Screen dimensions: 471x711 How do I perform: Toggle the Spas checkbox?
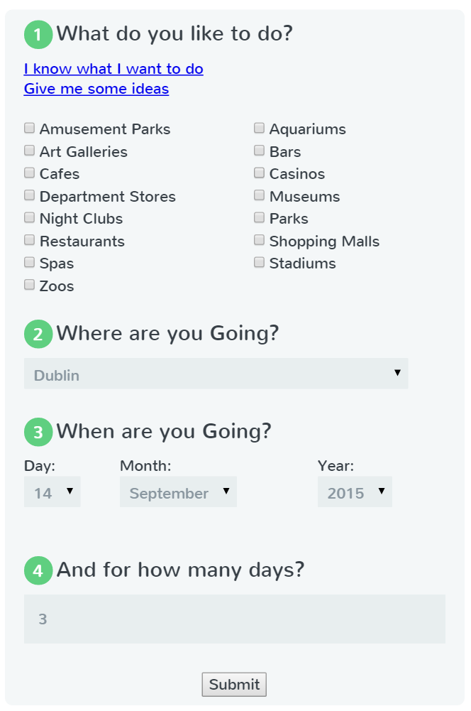(x=30, y=263)
